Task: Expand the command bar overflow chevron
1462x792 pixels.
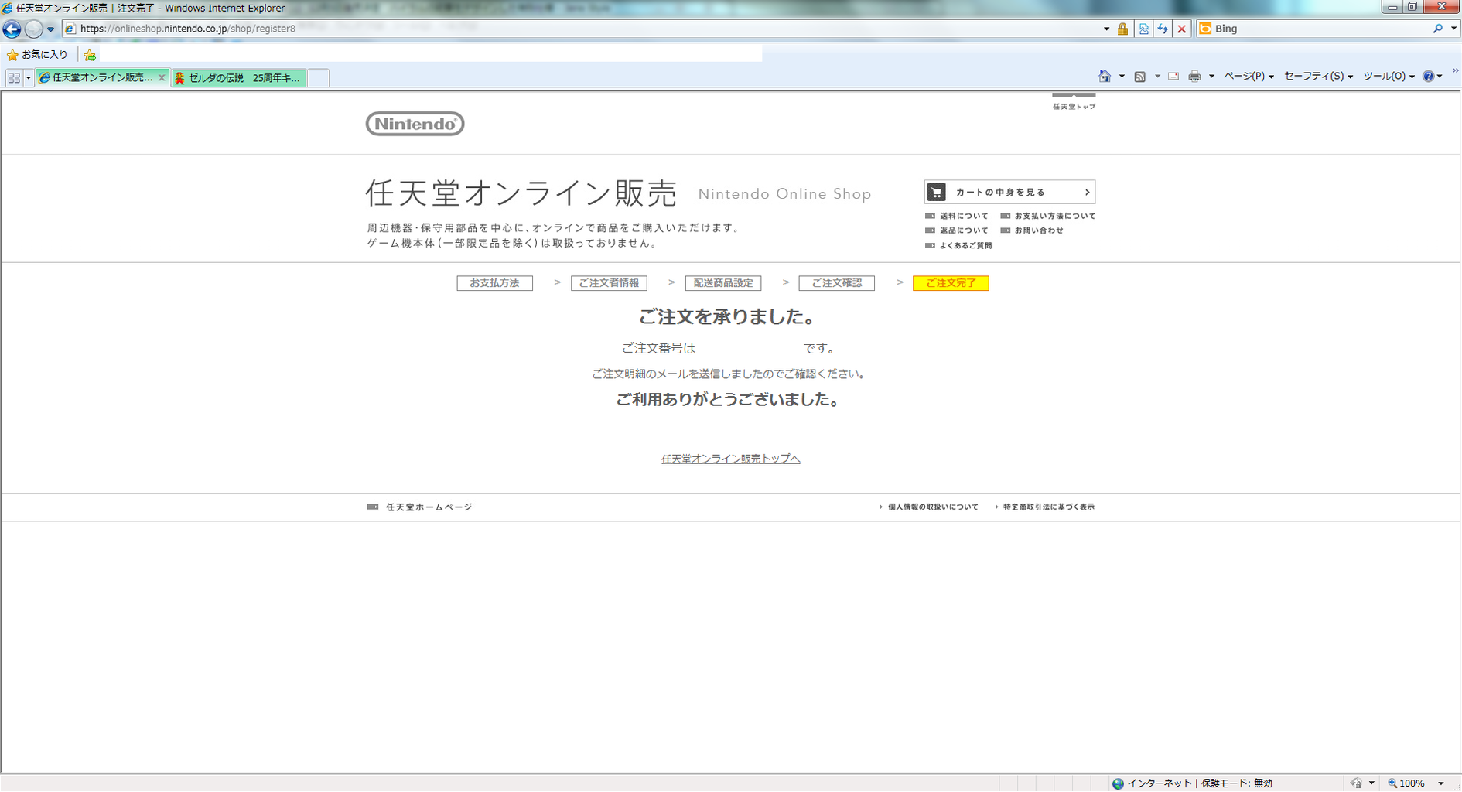Action: (x=1455, y=71)
